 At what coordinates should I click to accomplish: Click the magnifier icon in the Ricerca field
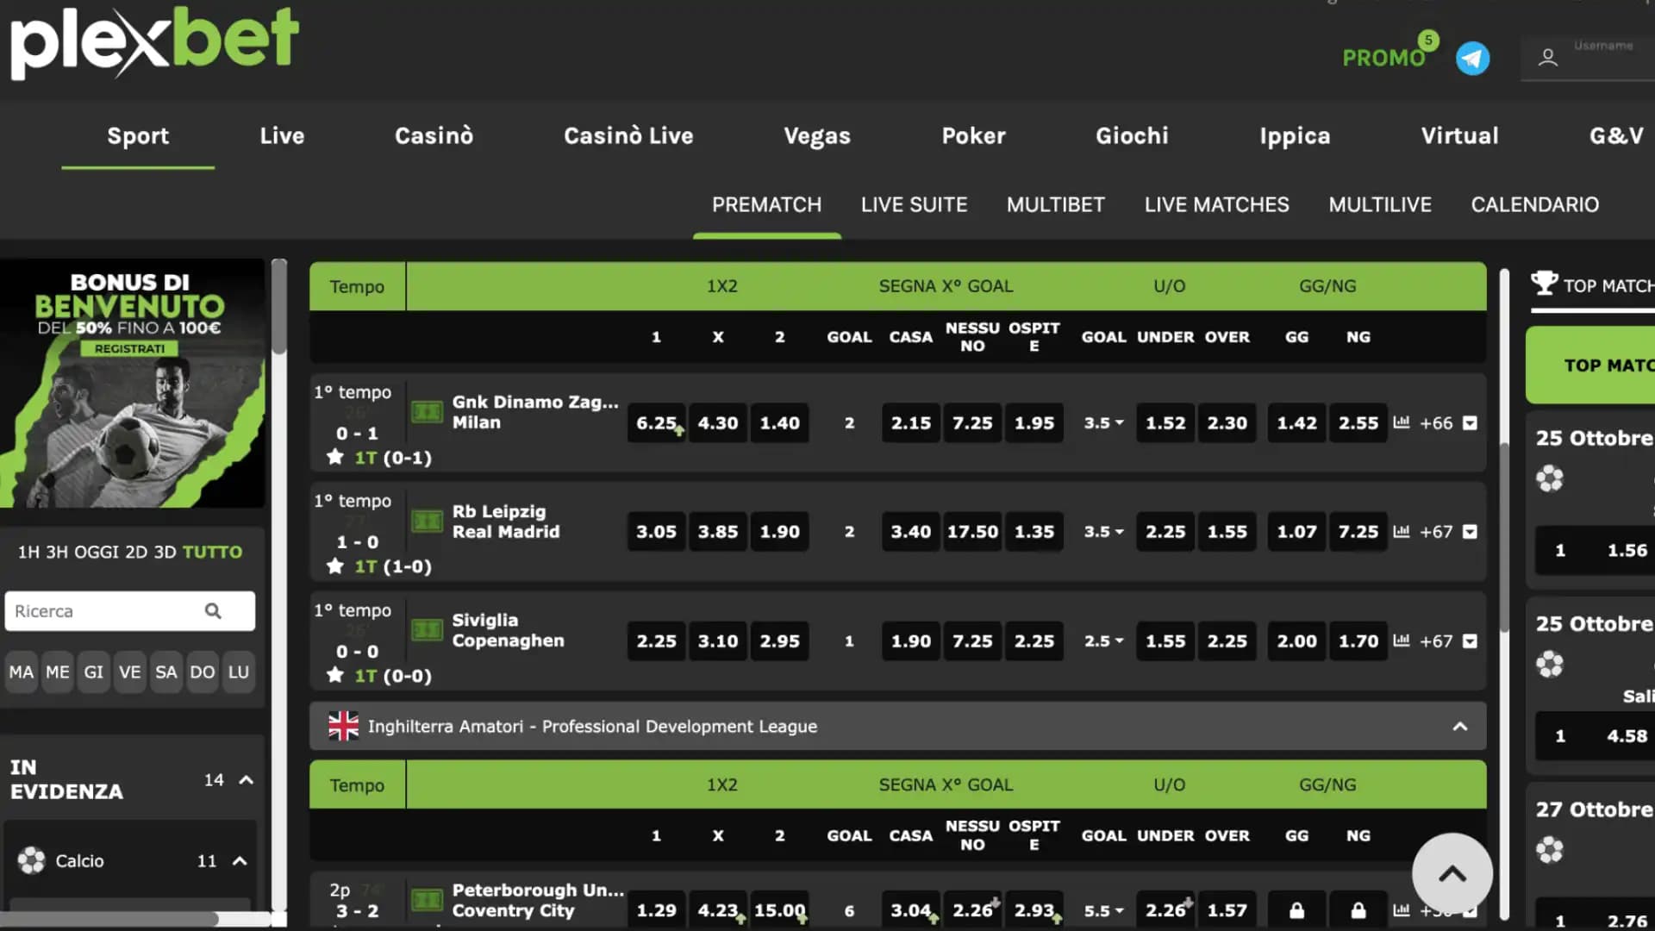(x=213, y=611)
